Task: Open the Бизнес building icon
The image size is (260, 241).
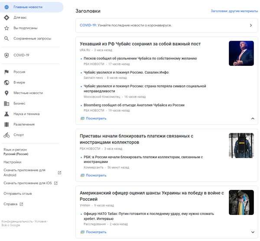Action: coord(6,104)
